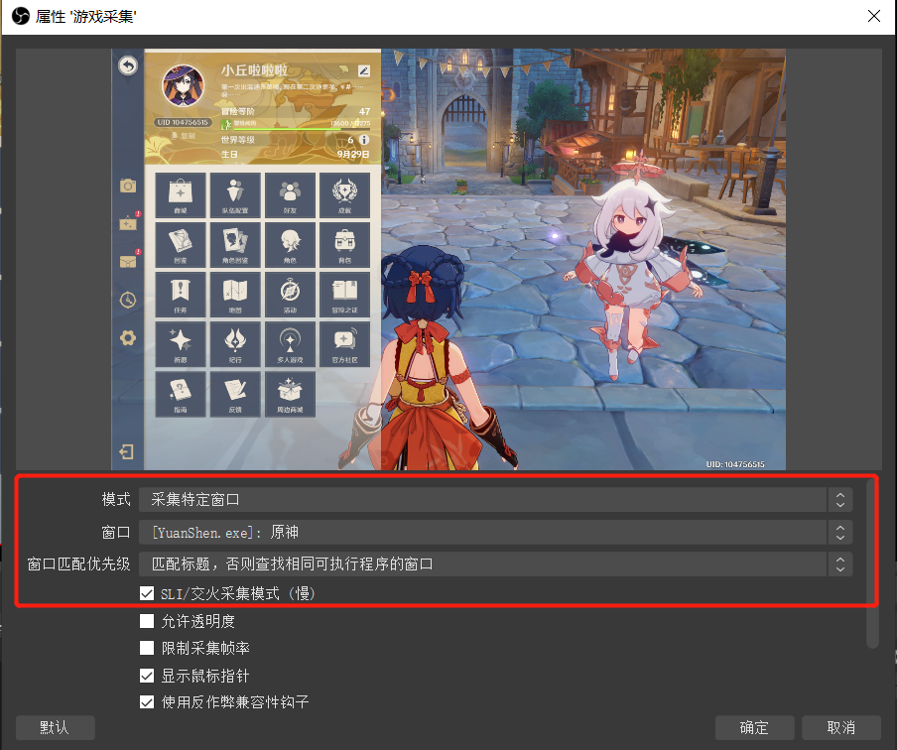
Task: Click the gift icon with red alert in sidebar
Action: (x=128, y=223)
